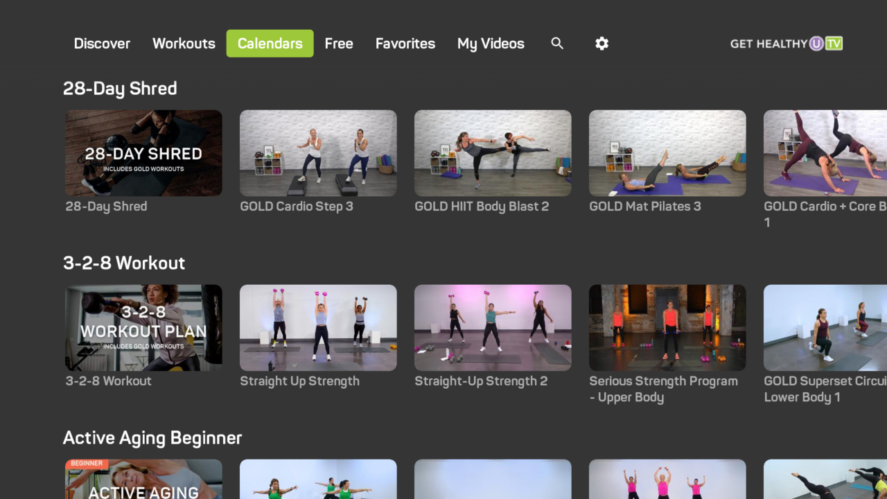The width and height of the screenshot is (887, 499).
Task: Open My Videos
Action: point(491,43)
